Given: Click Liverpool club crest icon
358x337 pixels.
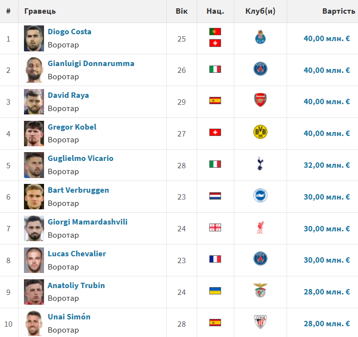Looking at the screenshot, I should 260,227.
